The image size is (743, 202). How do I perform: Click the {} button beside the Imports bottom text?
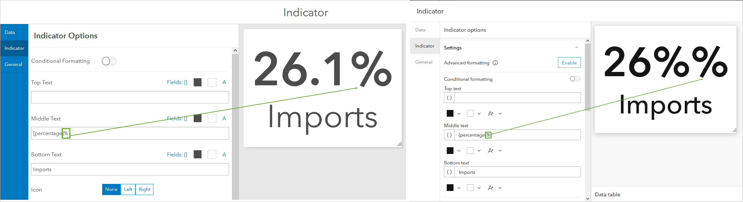[449, 172]
